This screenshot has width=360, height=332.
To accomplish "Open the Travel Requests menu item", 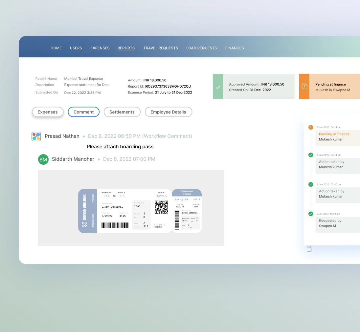I will coord(161,48).
